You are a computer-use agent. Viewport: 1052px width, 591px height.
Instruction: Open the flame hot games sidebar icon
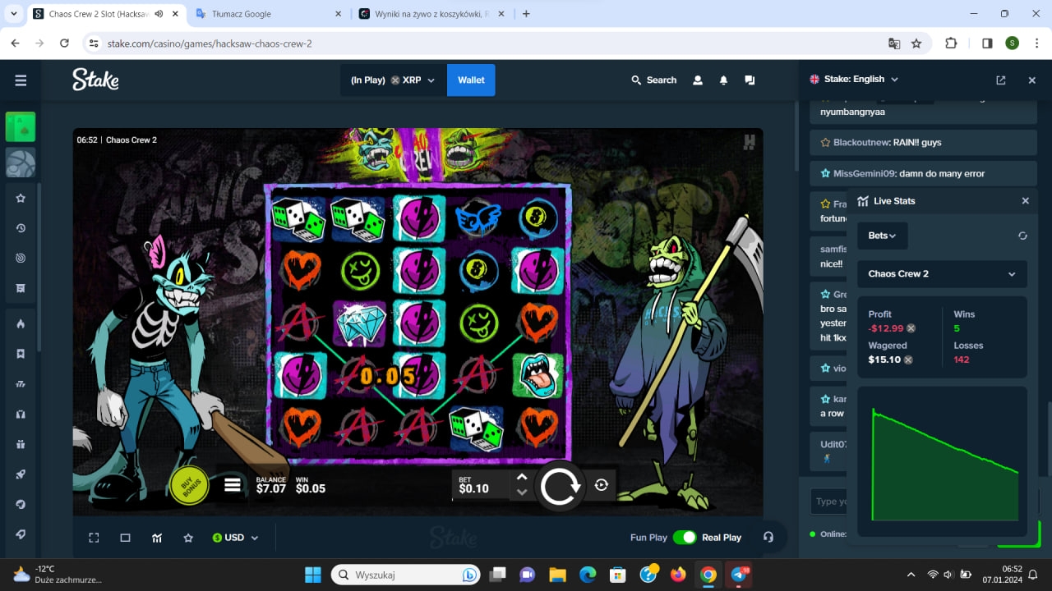tap(21, 323)
